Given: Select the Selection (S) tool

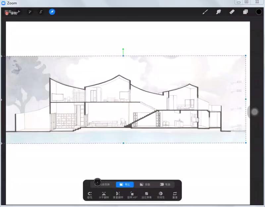Looking at the screenshot, I should tap(41, 12).
